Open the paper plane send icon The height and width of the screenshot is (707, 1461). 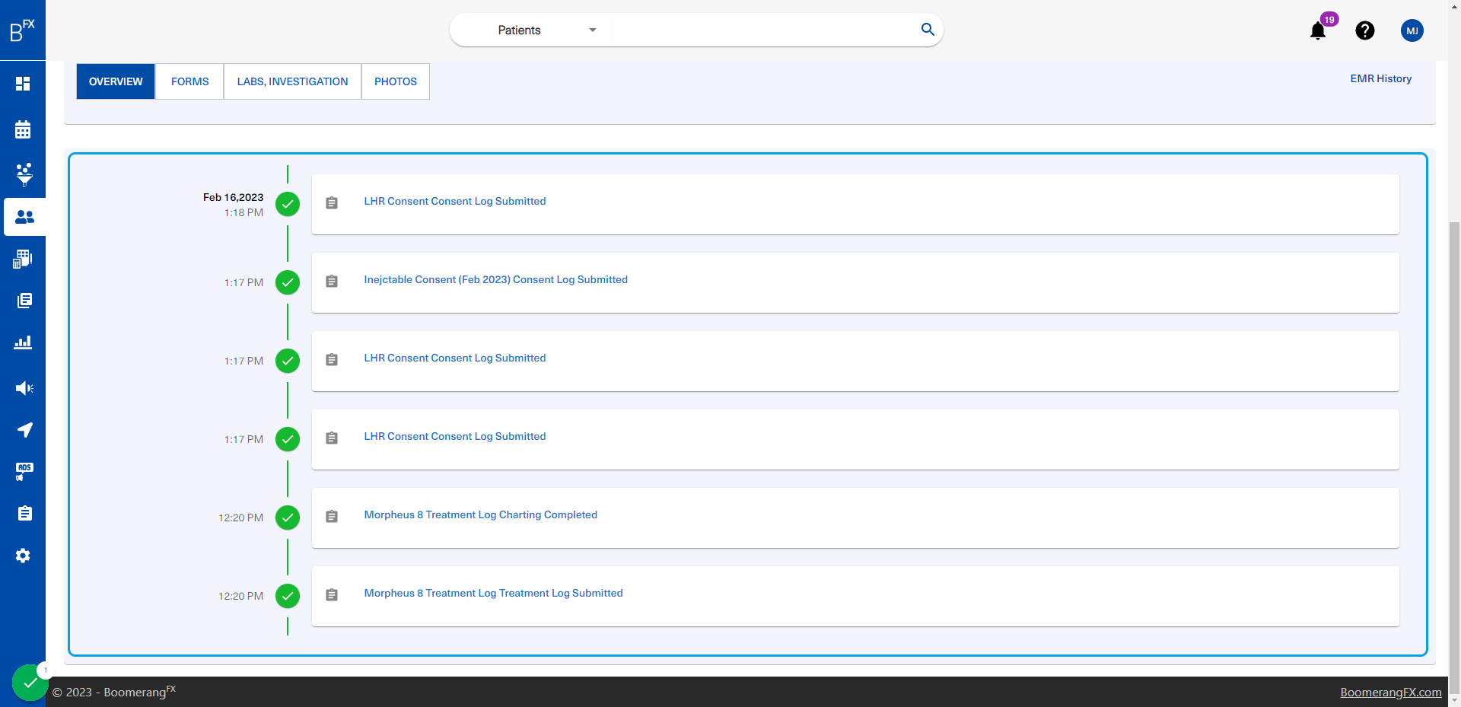tap(24, 430)
